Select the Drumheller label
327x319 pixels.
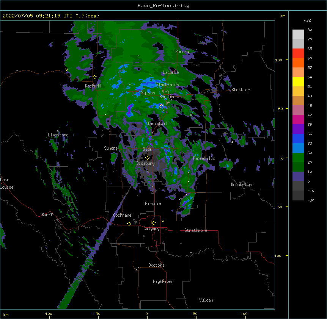(x=242, y=185)
